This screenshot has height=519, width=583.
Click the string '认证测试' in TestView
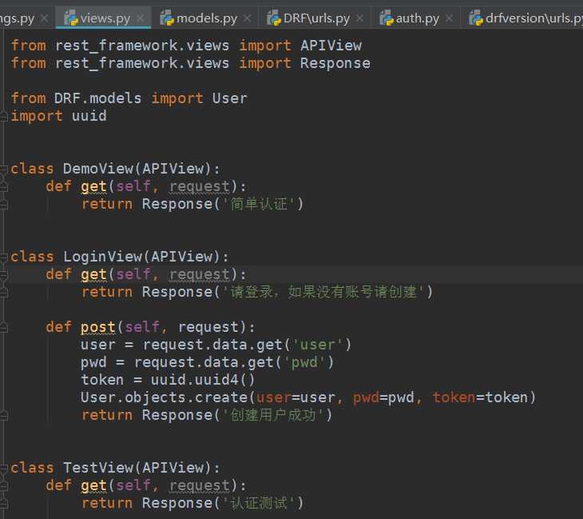(259, 503)
